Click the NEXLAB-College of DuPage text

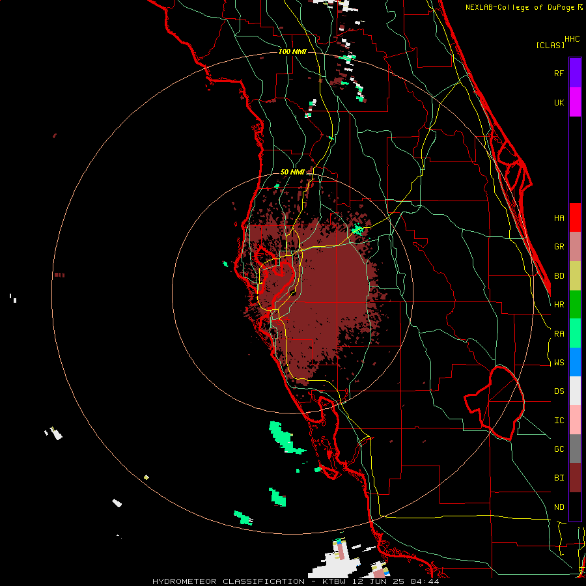[520, 7]
